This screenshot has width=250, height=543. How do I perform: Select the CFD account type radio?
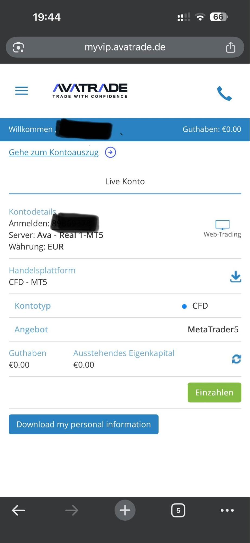point(184,306)
